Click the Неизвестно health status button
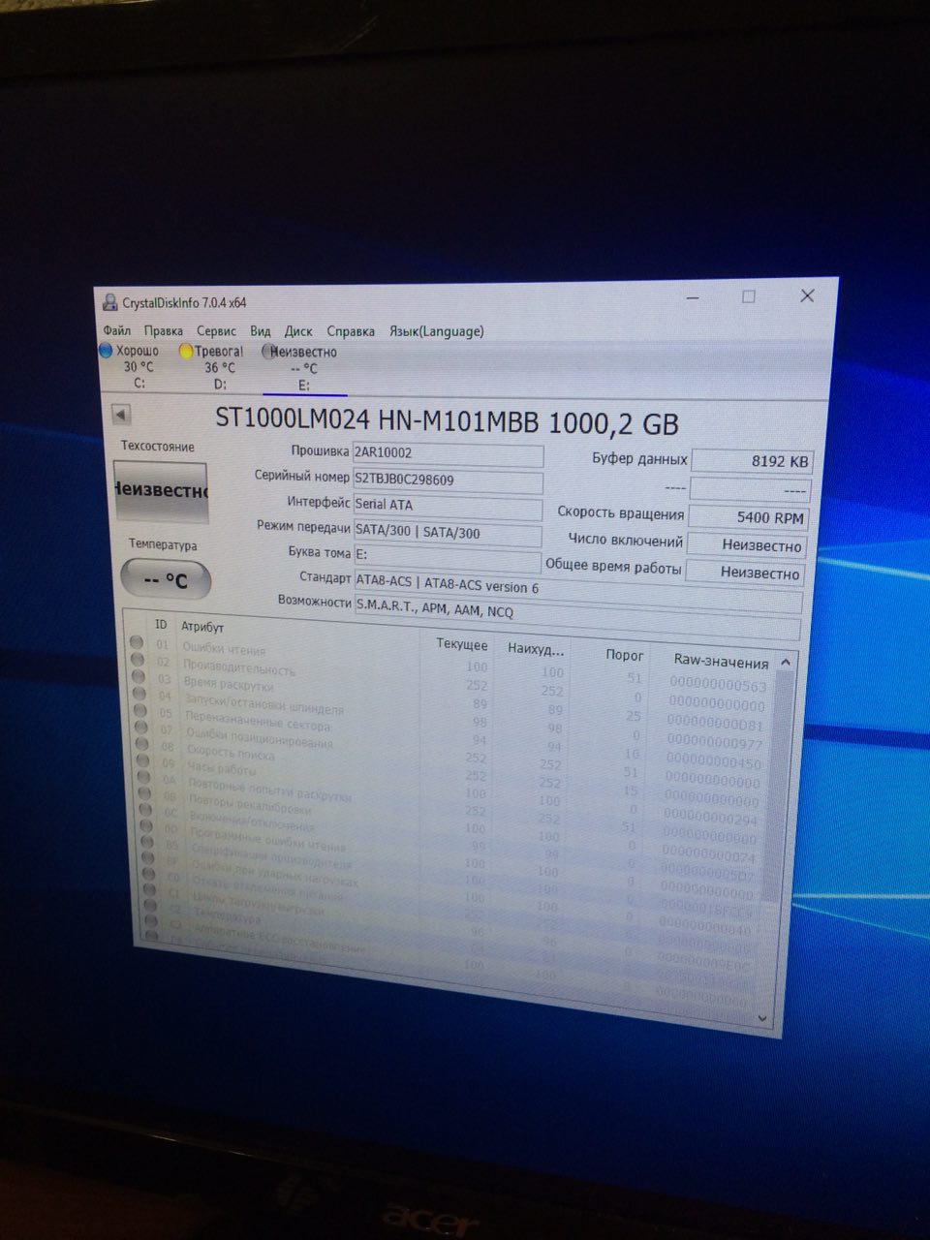This screenshot has width=930, height=1240. (161, 490)
